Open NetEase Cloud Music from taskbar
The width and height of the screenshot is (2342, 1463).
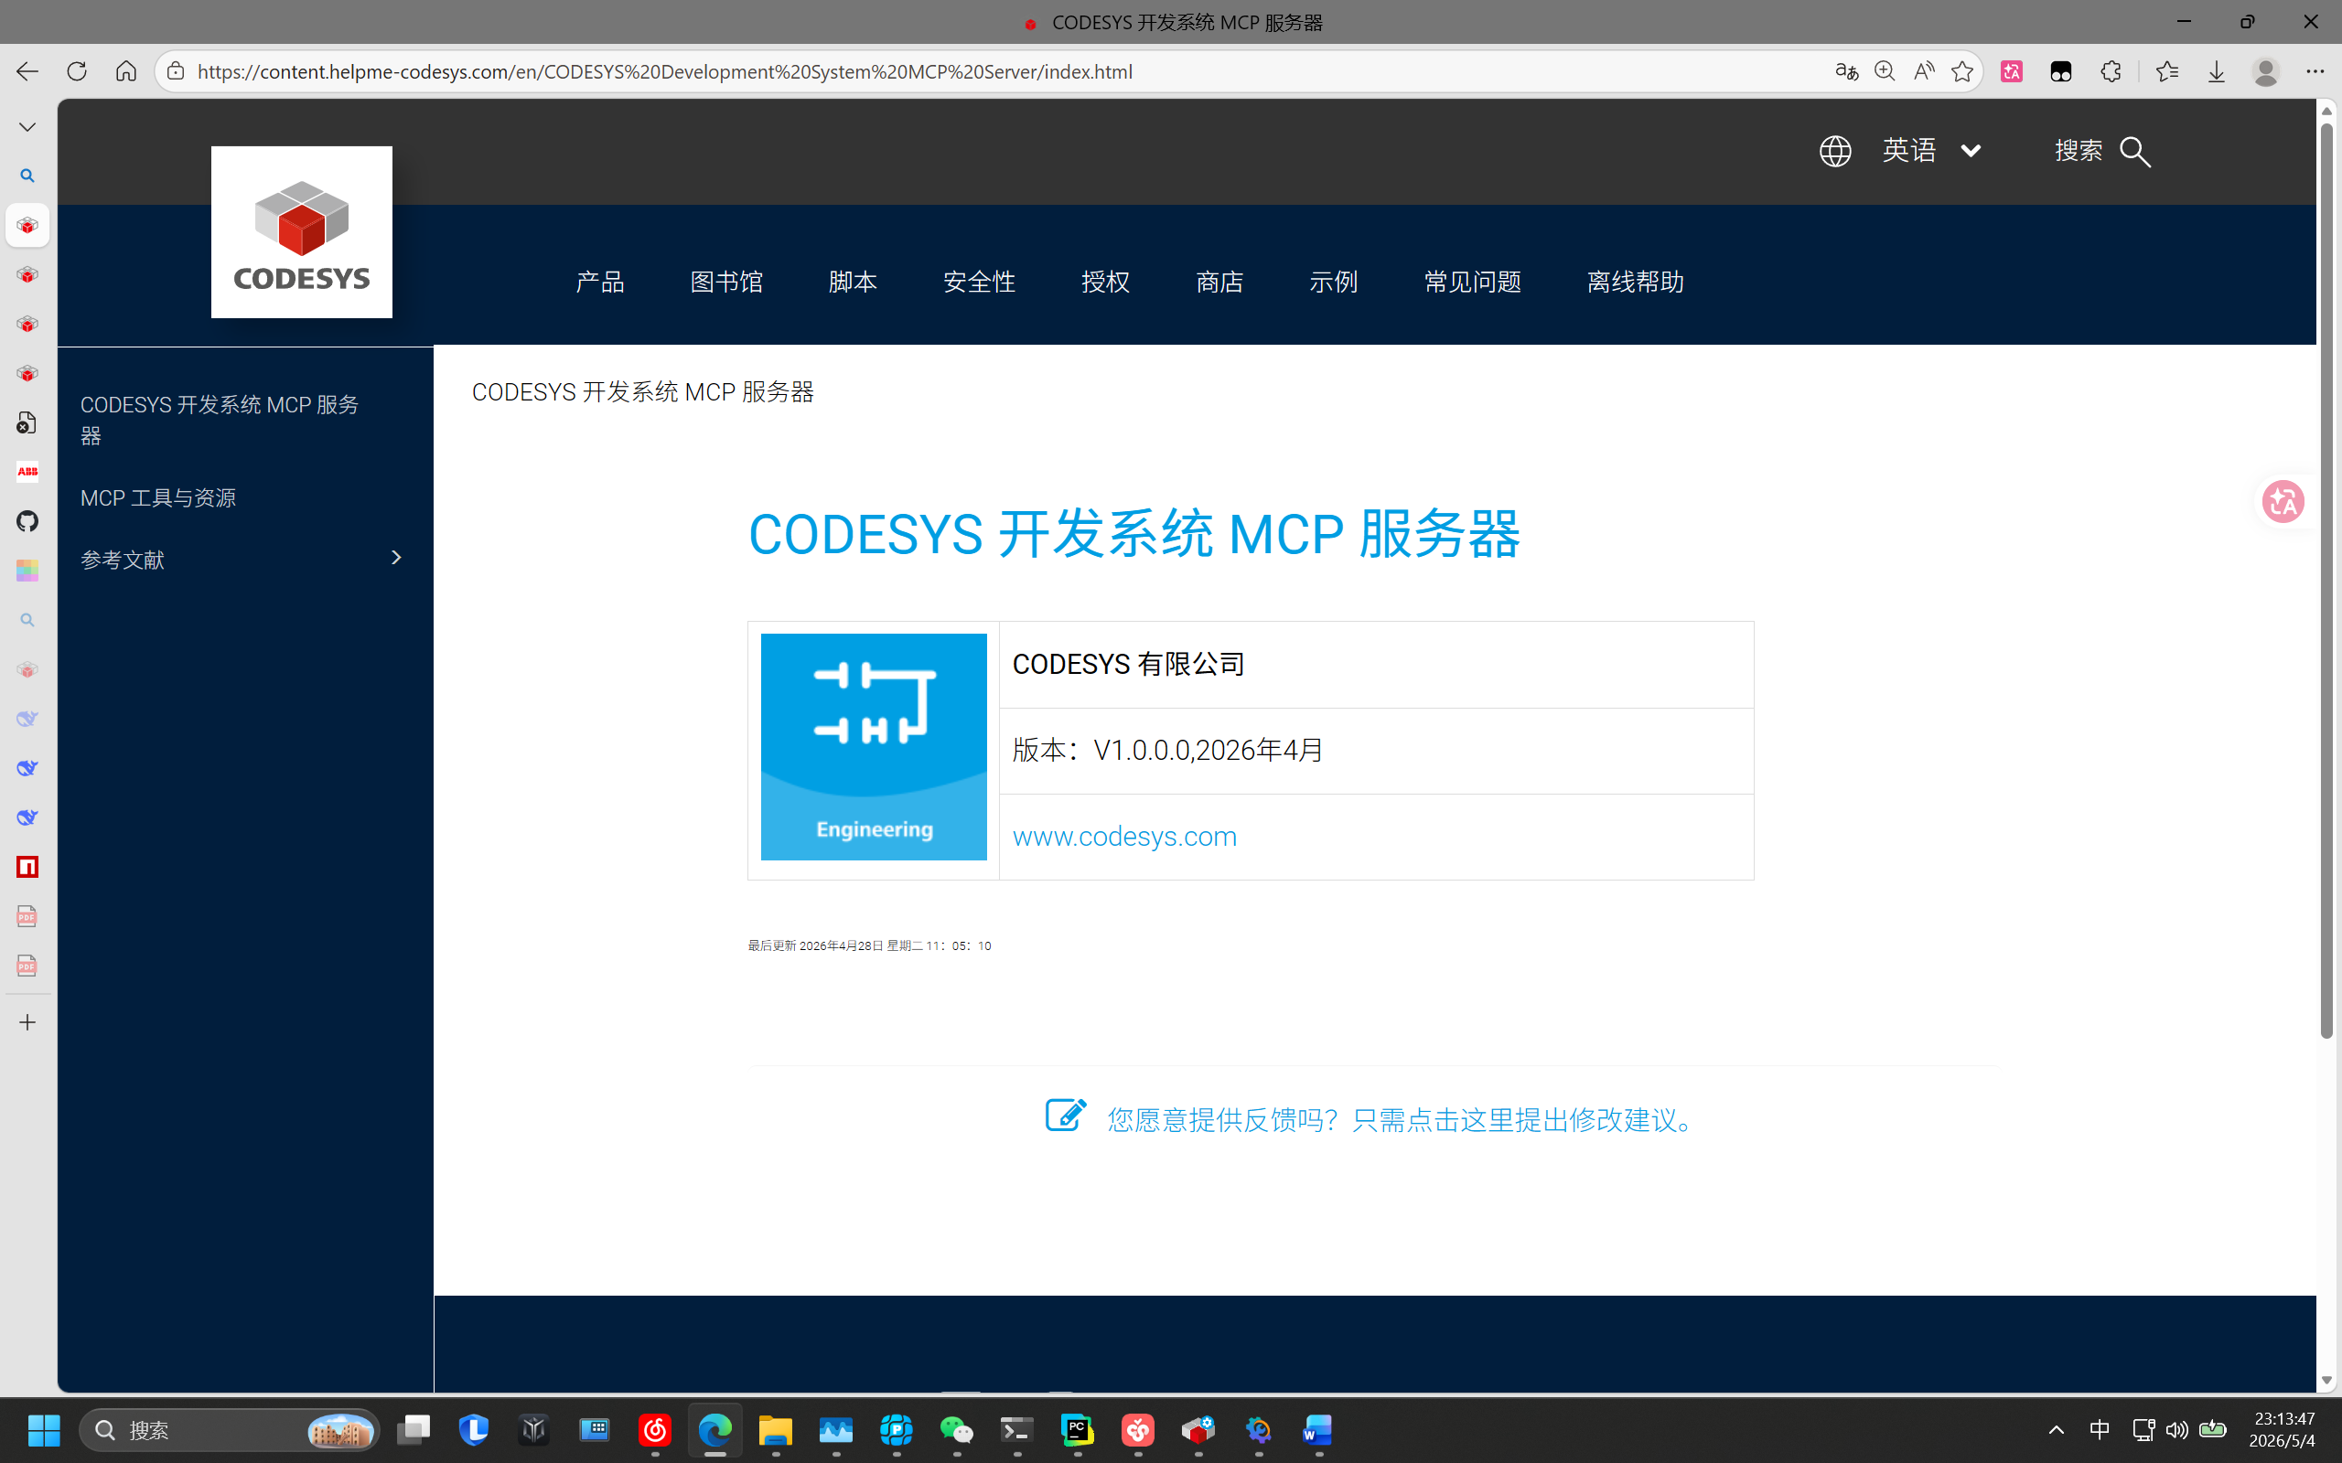(x=655, y=1430)
